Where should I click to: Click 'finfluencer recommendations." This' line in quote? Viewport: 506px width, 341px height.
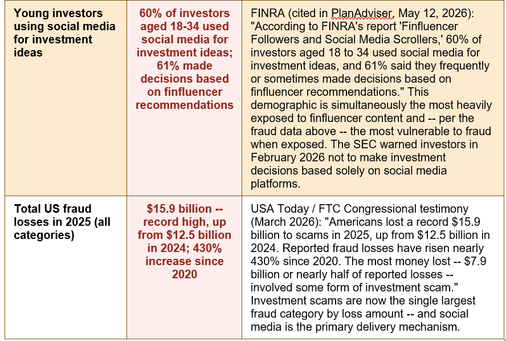pos(340,92)
